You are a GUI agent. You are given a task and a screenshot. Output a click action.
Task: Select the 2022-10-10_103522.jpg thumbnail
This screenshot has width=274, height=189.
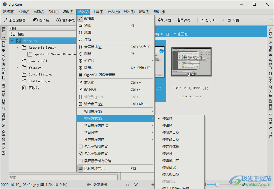pos(191,62)
